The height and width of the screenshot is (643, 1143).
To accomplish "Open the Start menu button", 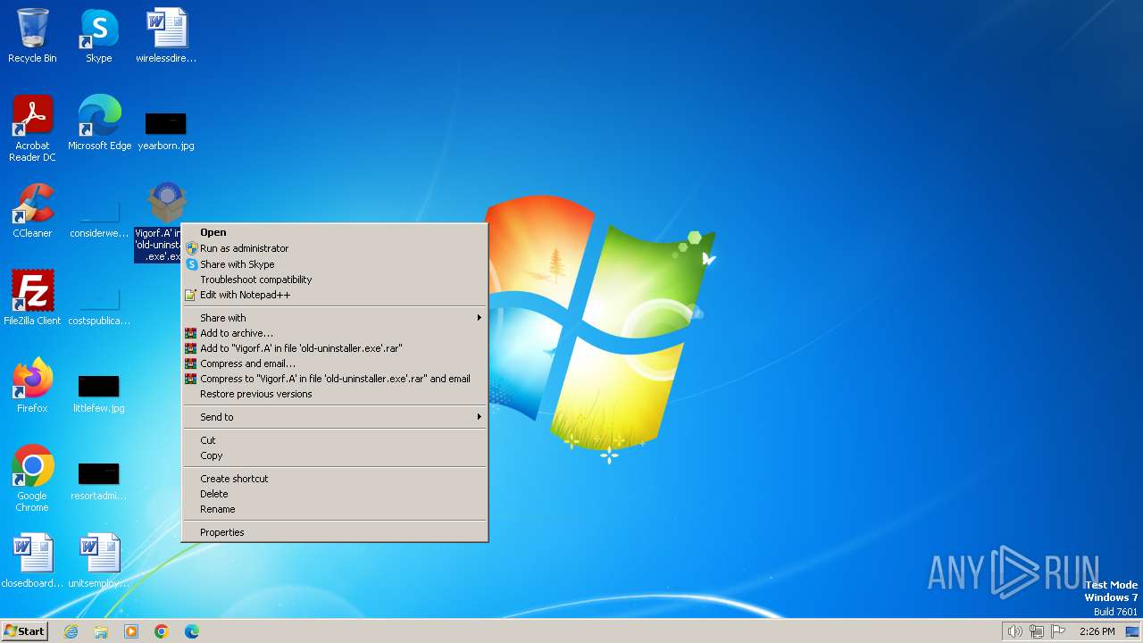I will pyautogui.click(x=24, y=631).
